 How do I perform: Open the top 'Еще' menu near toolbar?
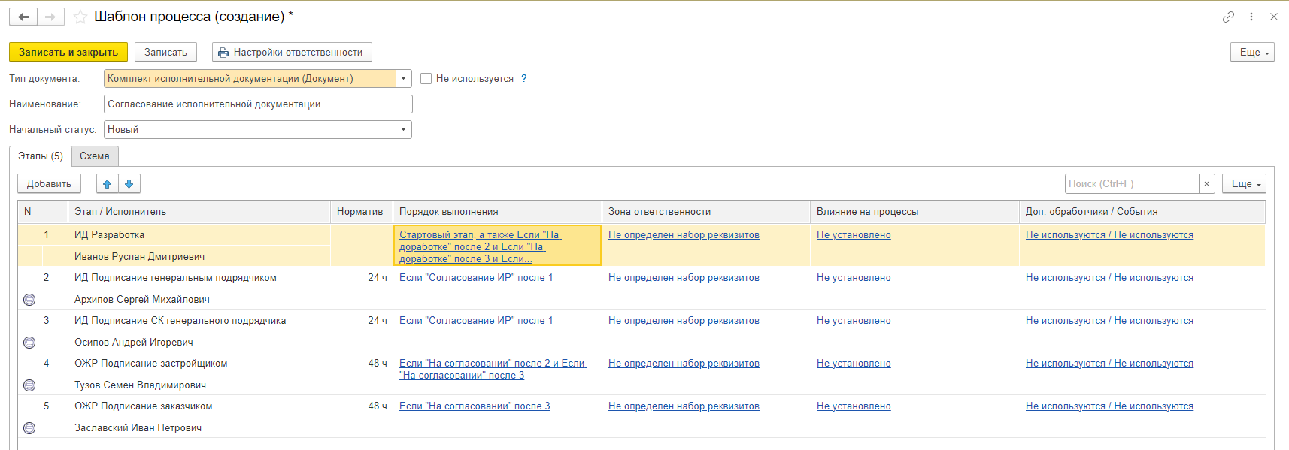(x=1252, y=52)
